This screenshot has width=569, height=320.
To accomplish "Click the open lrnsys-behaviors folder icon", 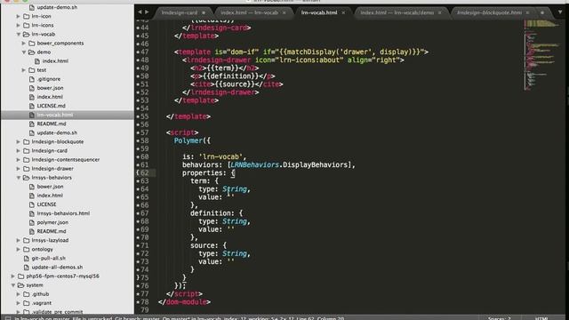I will [26, 178].
